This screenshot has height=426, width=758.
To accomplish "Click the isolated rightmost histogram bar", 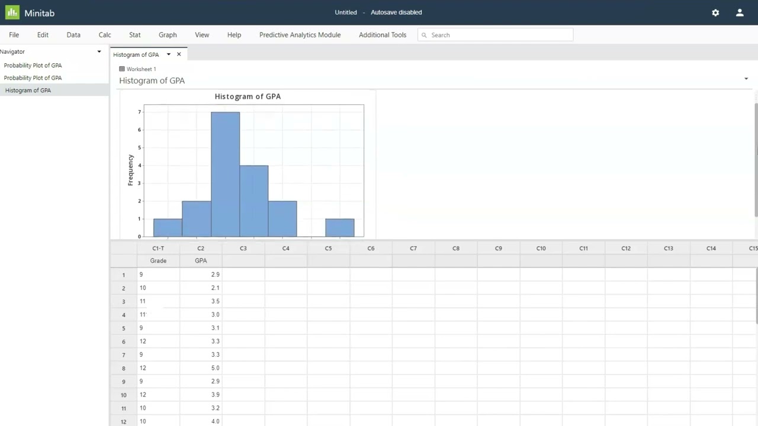I will point(340,228).
